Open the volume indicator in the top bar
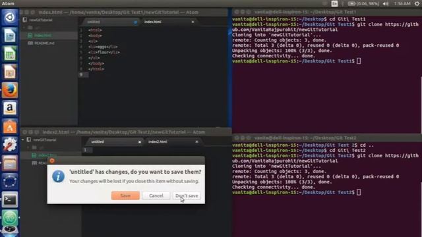 click(x=386, y=3)
